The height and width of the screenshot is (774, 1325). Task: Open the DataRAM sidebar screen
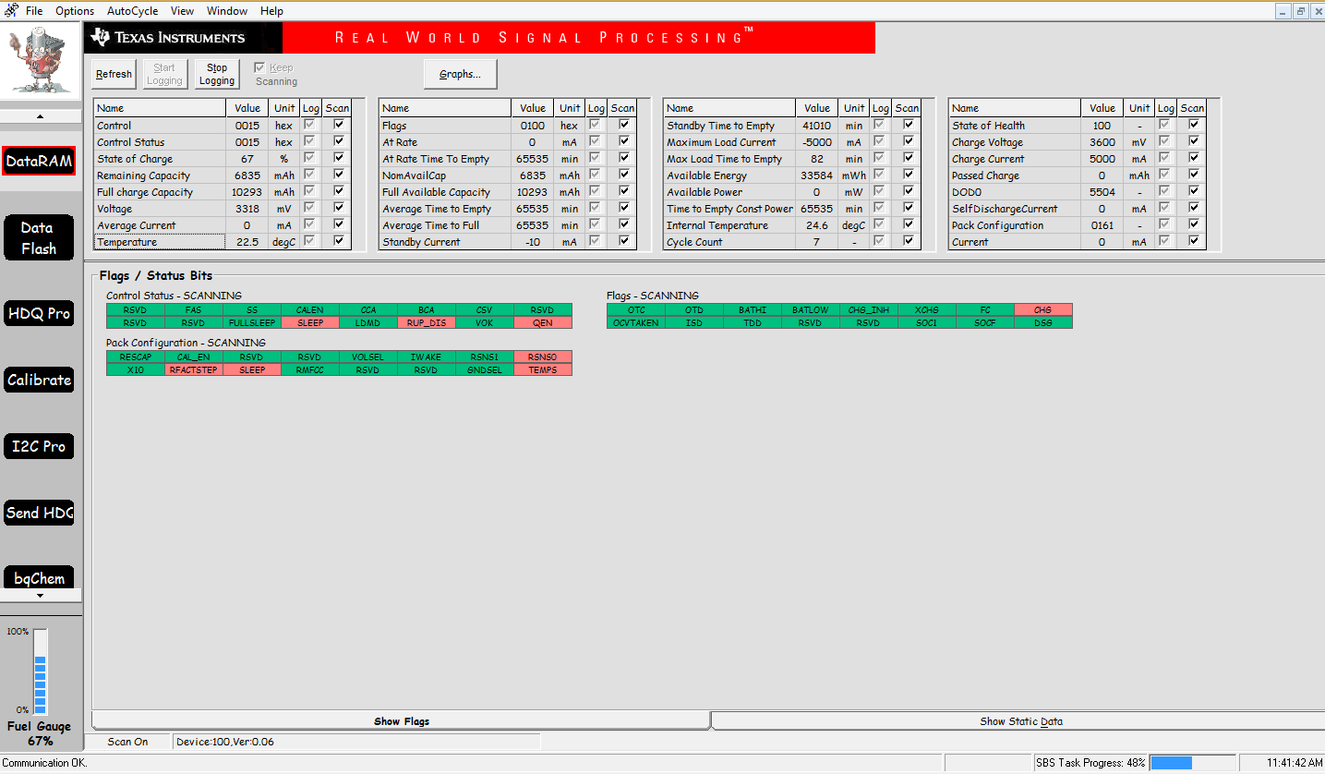pyautogui.click(x=39, y=161)
